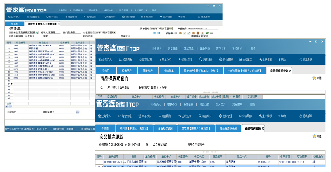Expand the 录单日期 date dropdown
This screenshot has height=172, width=331.
point(171,29)
